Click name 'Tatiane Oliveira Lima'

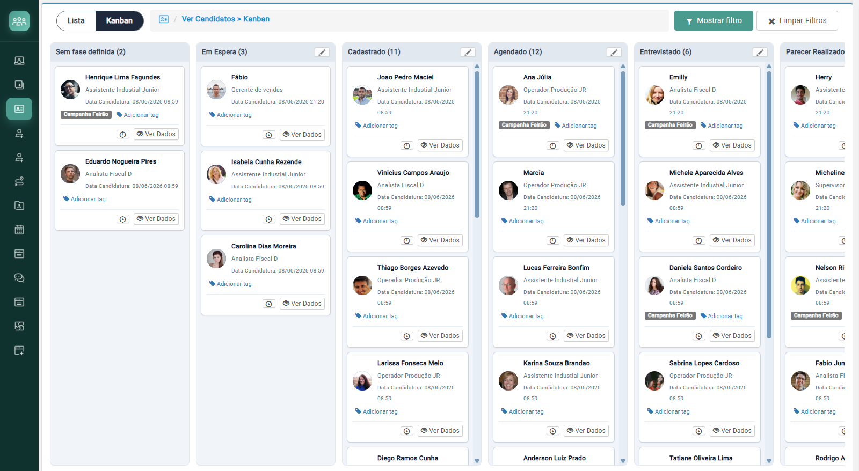click(x=701, y=458)
